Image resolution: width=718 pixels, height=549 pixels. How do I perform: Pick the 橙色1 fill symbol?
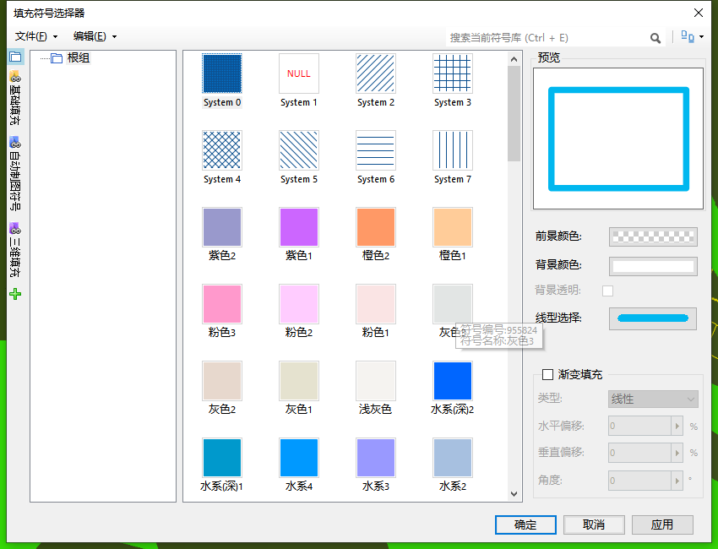453,227
